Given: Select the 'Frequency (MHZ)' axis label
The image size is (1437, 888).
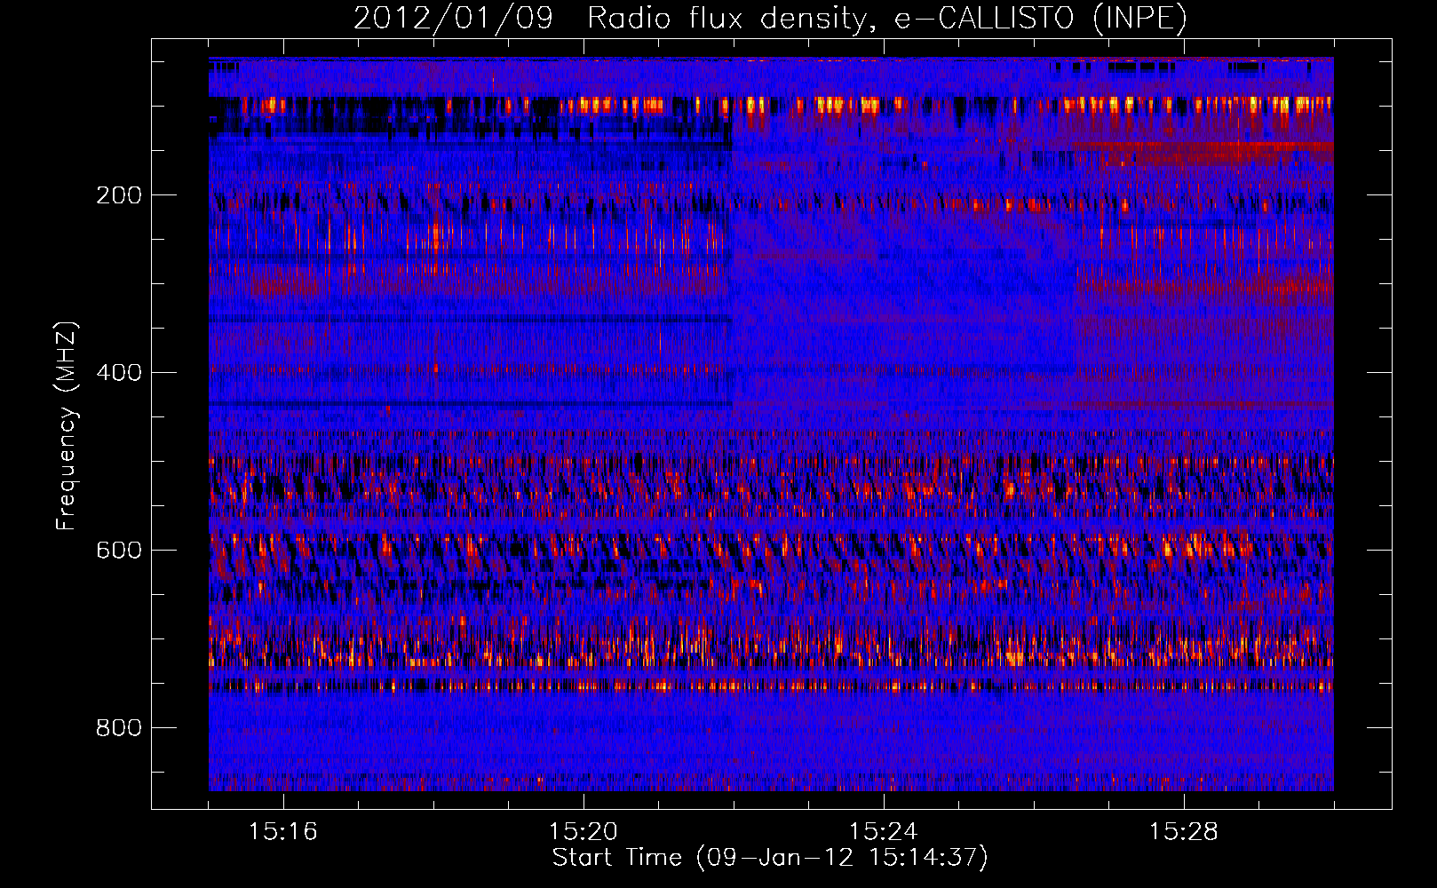Looking at the screenshot, I should (x=67, y=425).
